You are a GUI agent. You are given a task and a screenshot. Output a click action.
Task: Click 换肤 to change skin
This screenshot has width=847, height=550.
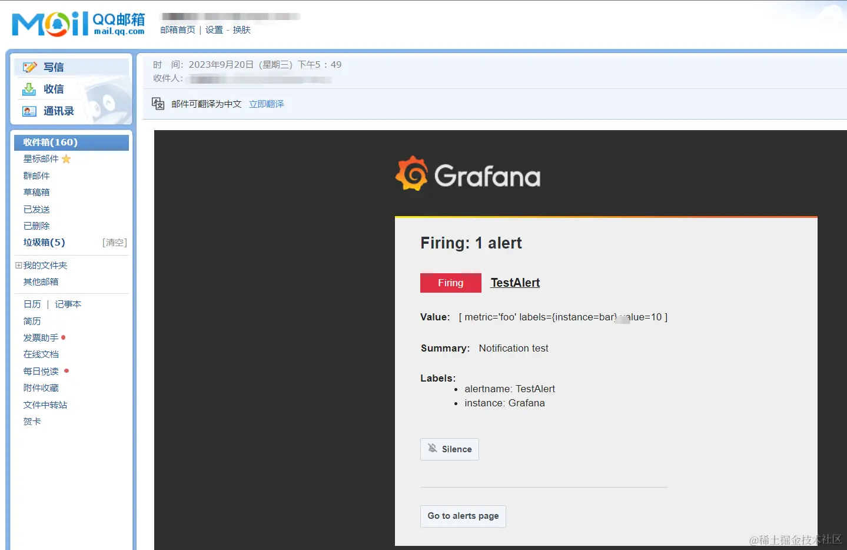pos(241,29)
